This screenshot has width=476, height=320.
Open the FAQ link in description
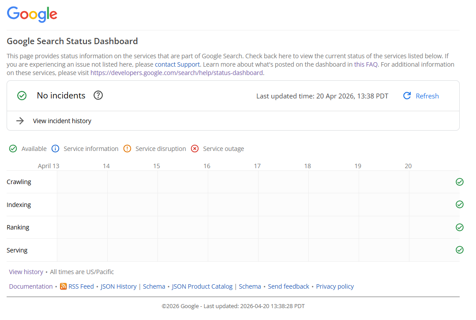[371, 64]
